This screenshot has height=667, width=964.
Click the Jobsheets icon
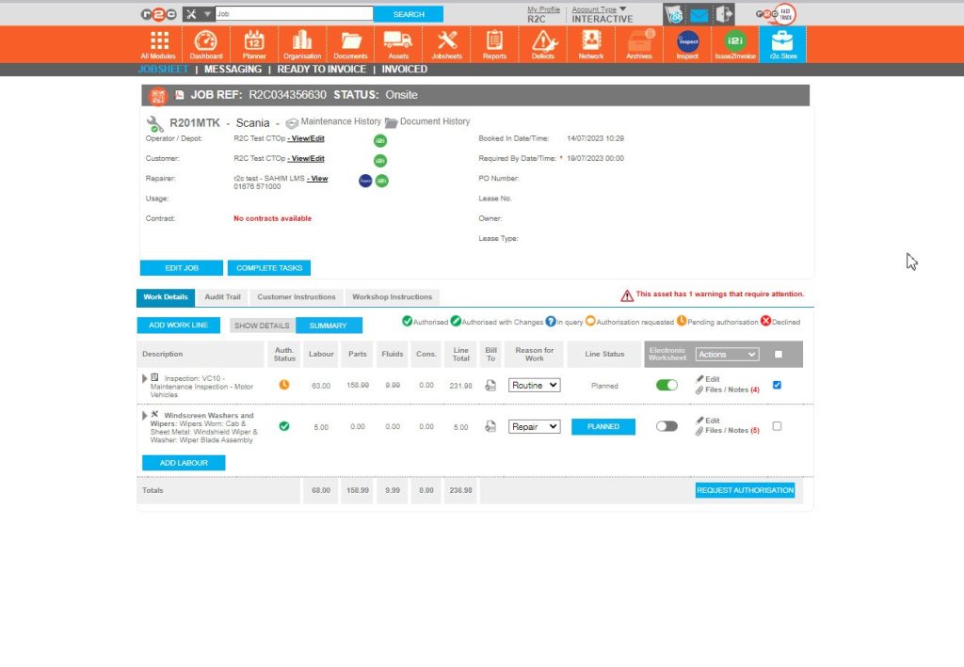(445, 43)
